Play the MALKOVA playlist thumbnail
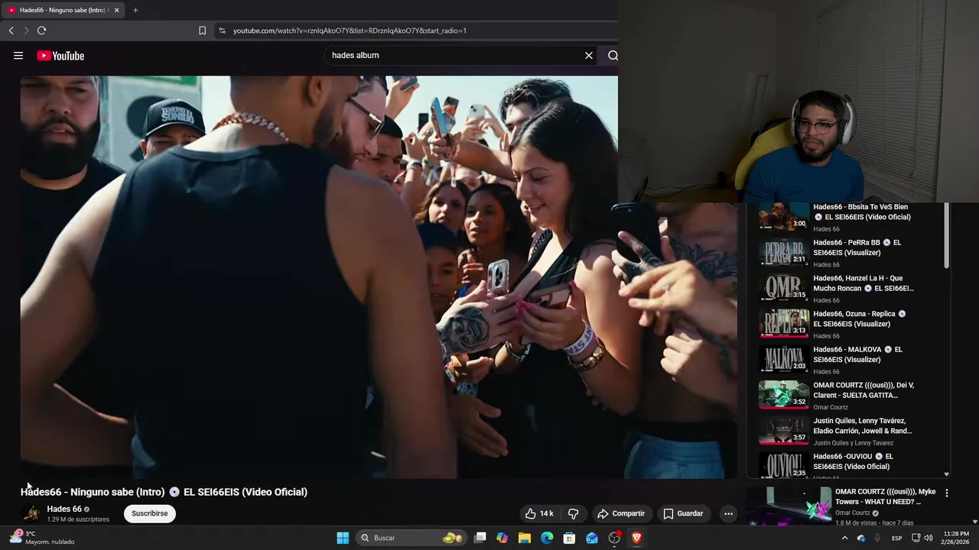979x550 pixels. (x=783, y=358)
